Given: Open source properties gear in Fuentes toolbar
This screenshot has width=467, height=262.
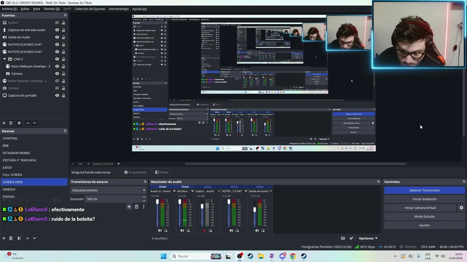Looking at the screenshot, I should (19, 123).
